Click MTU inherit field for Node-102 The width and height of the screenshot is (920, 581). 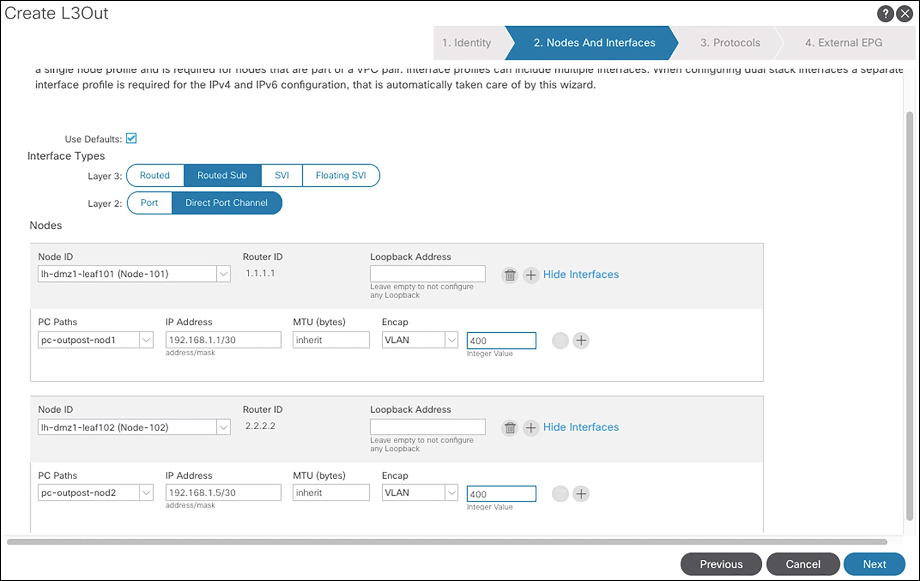point(331,493)
